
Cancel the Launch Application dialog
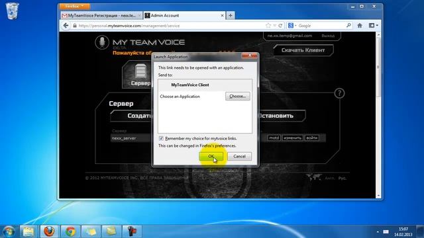[239, 156]
